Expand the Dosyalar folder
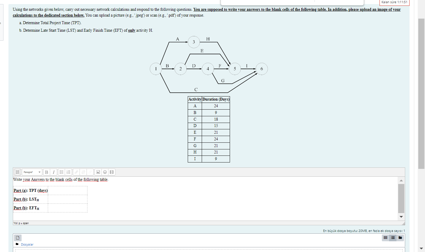The width and height of the screenshot is (425, 252). (17, 244)
